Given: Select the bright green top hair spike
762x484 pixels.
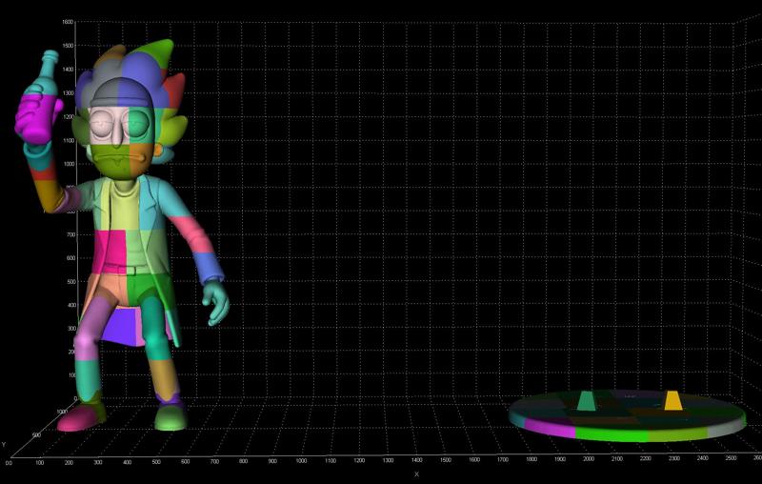Looking at the screenshot, I should click(x=160, y=52).
